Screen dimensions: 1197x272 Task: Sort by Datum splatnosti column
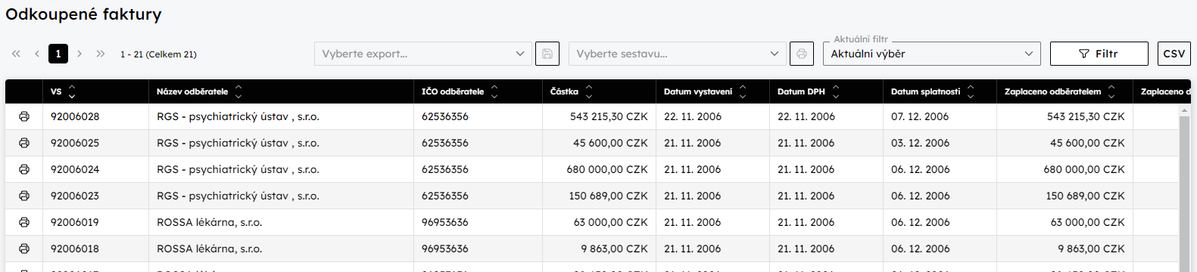click(971, 91)
